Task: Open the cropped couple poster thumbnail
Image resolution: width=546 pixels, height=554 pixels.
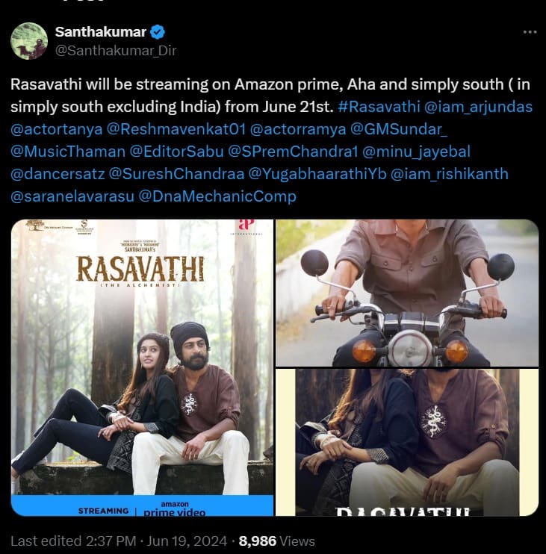Action: pos(407,442)
